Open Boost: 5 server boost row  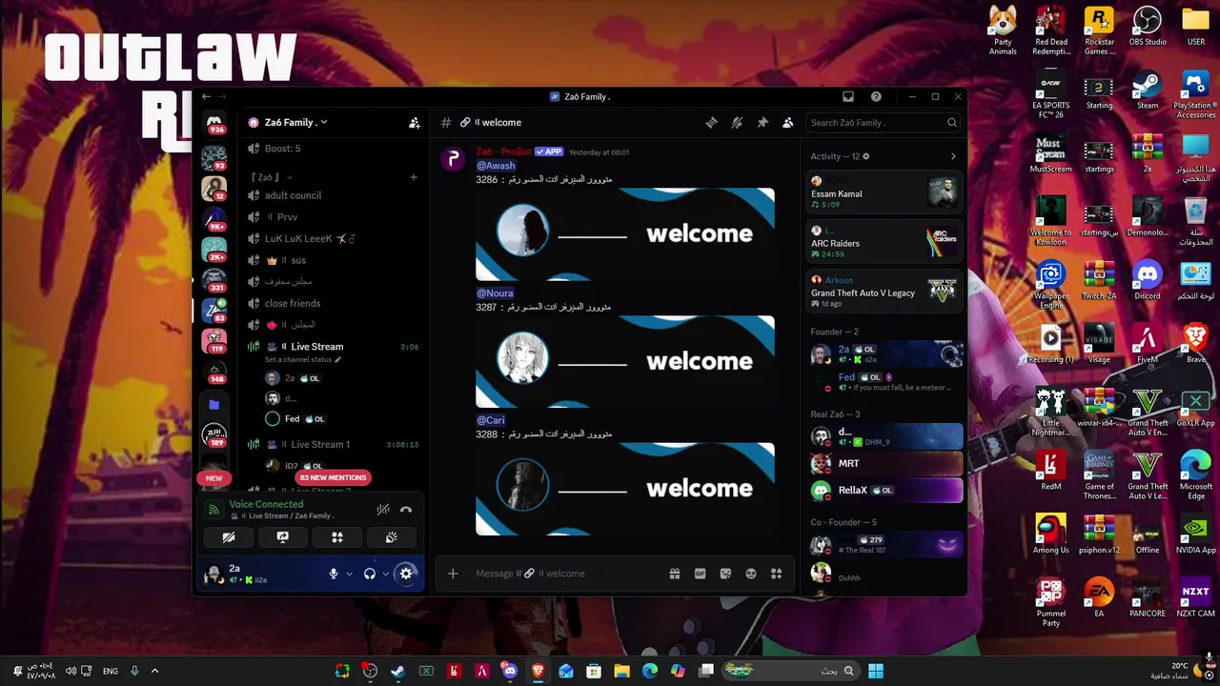[333, 149]
